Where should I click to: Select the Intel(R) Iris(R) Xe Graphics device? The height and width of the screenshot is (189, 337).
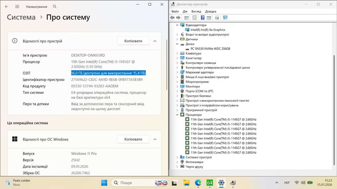point(208,30)
